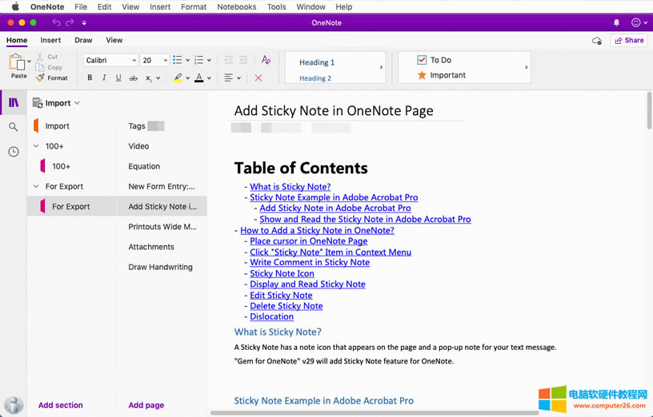Open the notebooks list sidebar icon
653x417 pixels.
[x=14, y=102]
